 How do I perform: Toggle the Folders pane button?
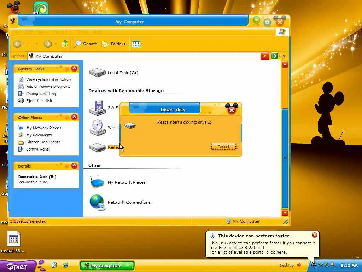coord(114,44)
